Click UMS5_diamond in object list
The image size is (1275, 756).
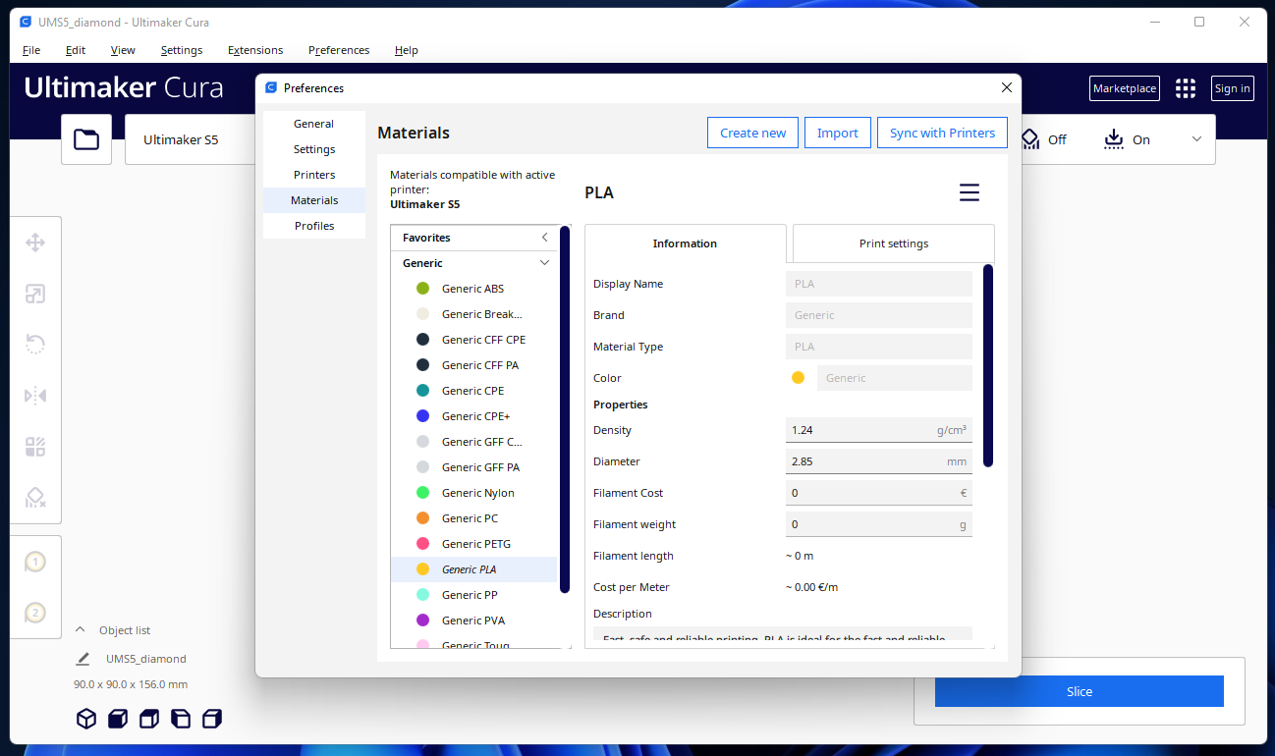point(146,659)
